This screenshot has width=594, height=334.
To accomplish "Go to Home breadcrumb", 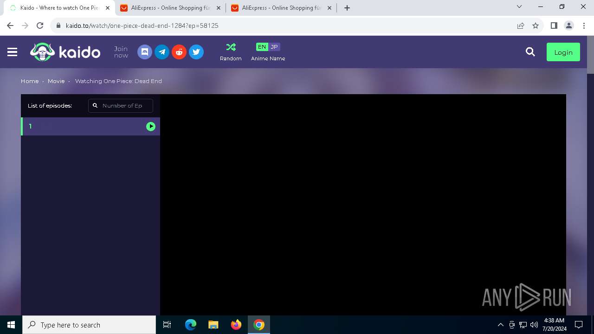I will [30, 81].
